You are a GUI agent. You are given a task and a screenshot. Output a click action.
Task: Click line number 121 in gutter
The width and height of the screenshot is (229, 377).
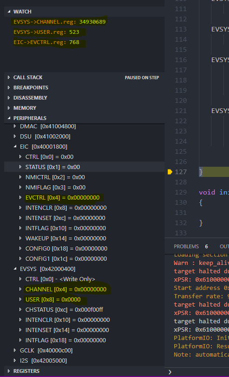(x=181, y=111)
